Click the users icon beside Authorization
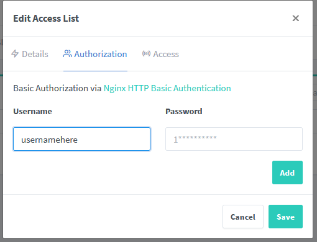This screenshot has width=317, height=242. coord(67,53)
